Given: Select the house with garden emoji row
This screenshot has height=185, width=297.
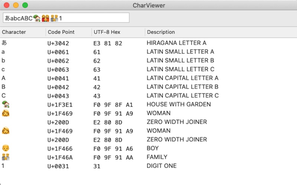Looking at the screenshot, I should 148,104.
